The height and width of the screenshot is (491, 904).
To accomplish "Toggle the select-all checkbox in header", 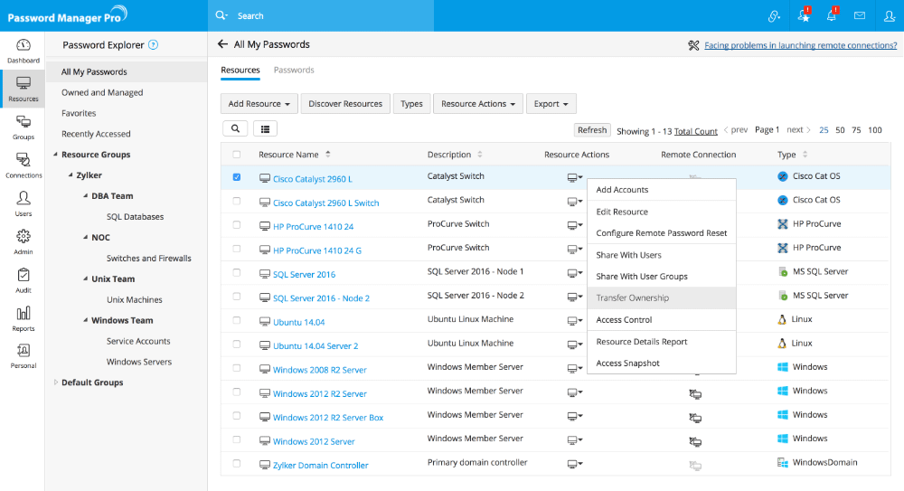I will click(x=237, y=155).
